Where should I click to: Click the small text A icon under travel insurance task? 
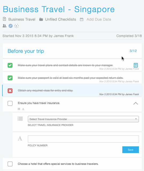(23, 109)
